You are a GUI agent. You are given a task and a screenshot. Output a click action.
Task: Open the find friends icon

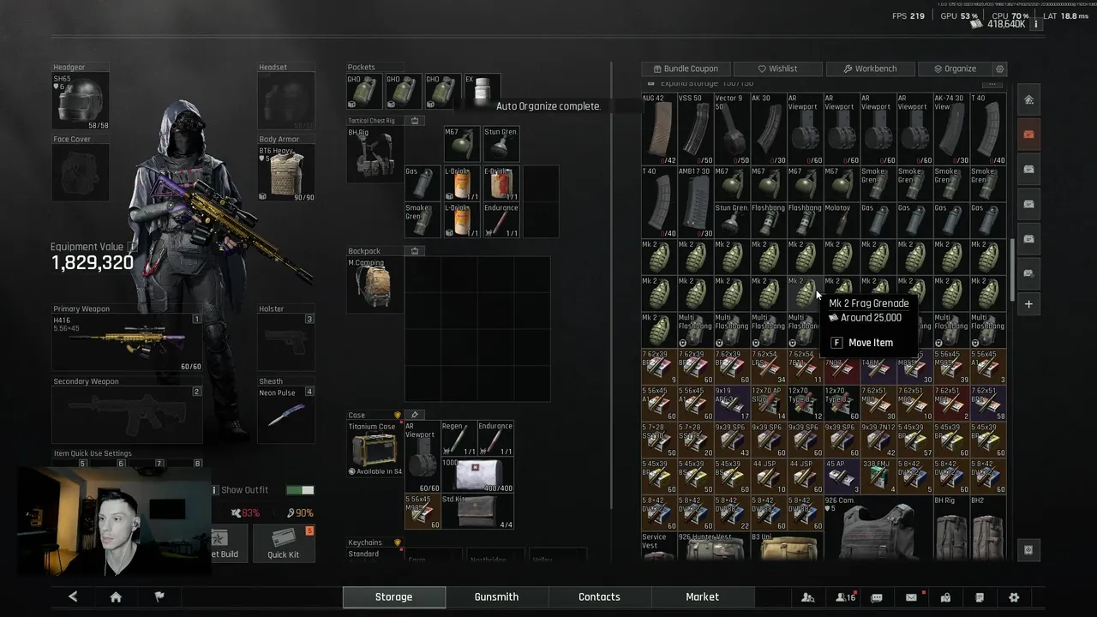807,597
